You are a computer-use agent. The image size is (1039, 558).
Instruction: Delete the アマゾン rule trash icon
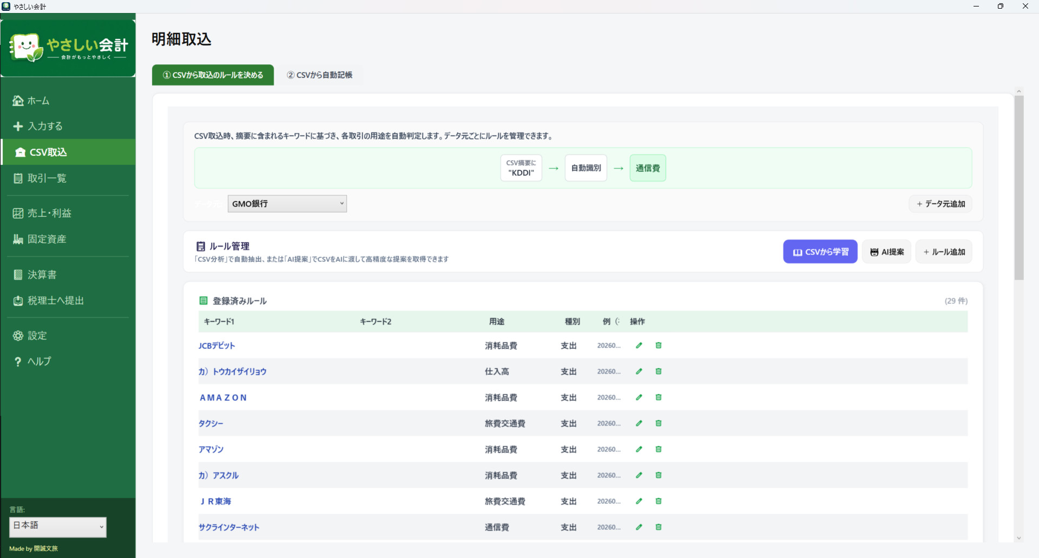click(x=659, y=449)
